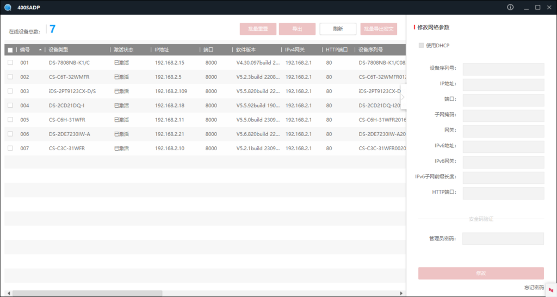Click the info icon in title bar
The width and height of the screenshot is (557, 297).
[510, 7]
